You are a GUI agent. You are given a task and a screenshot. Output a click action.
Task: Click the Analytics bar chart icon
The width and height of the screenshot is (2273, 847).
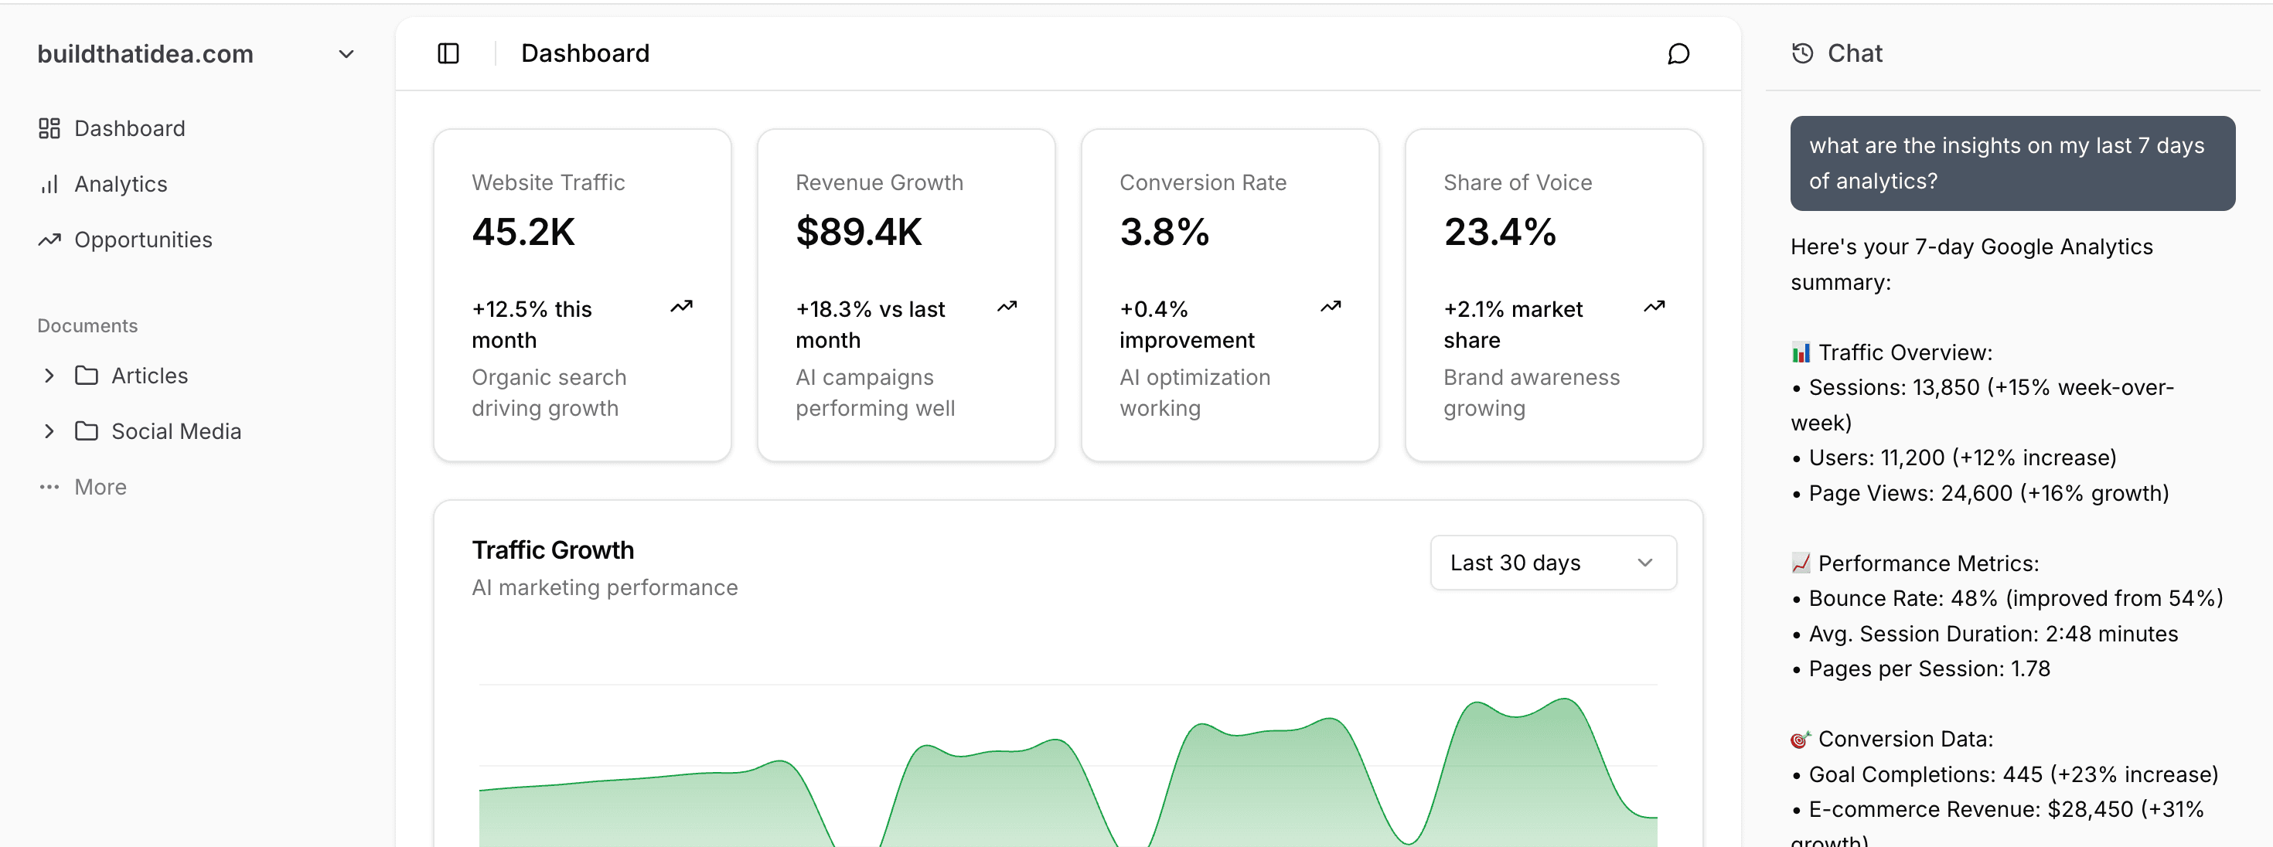coord(49,185)
